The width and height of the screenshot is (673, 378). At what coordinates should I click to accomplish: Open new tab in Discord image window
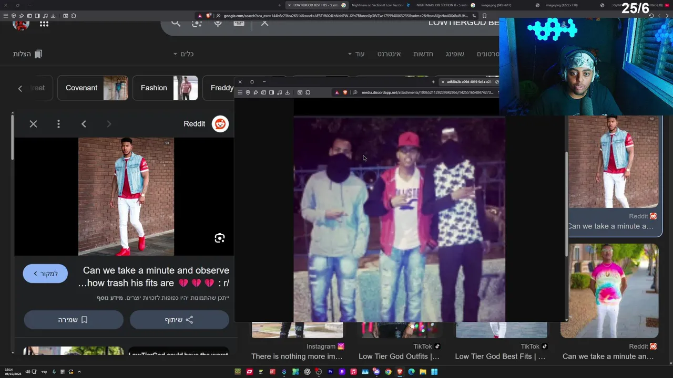[x=433, y=82]
